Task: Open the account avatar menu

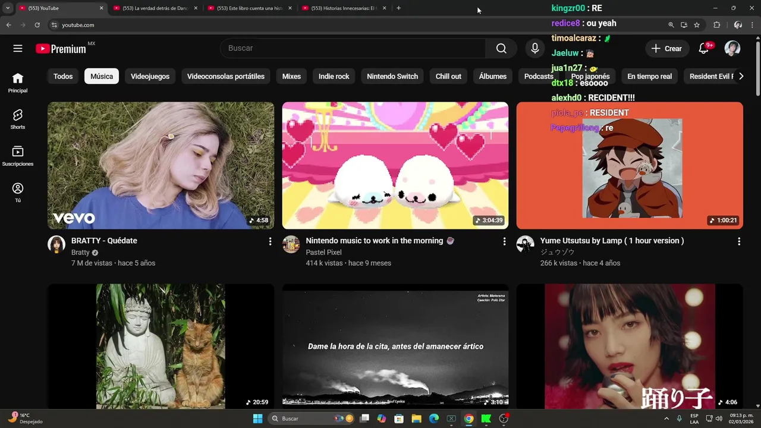Action: (732, 49)
